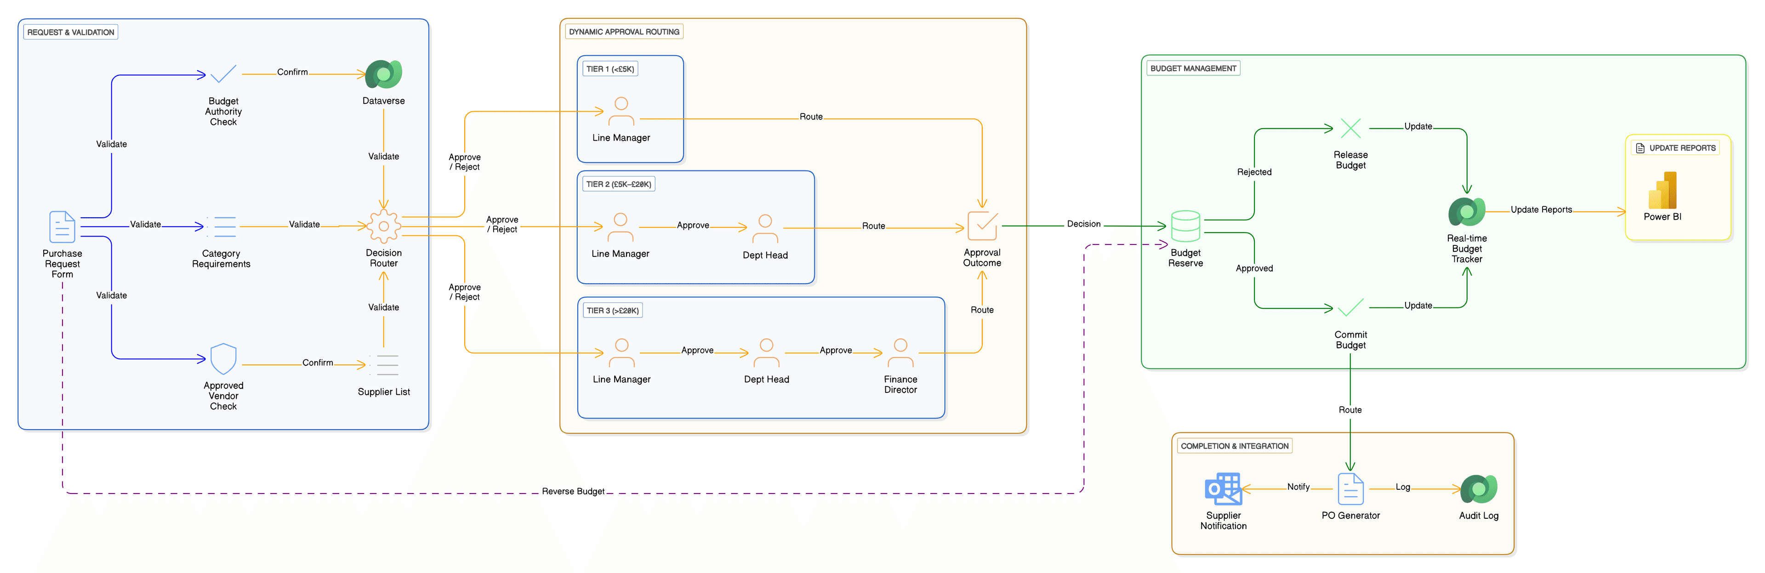
Task: Open the PO Generator document icon
Action: [1350, 489]
